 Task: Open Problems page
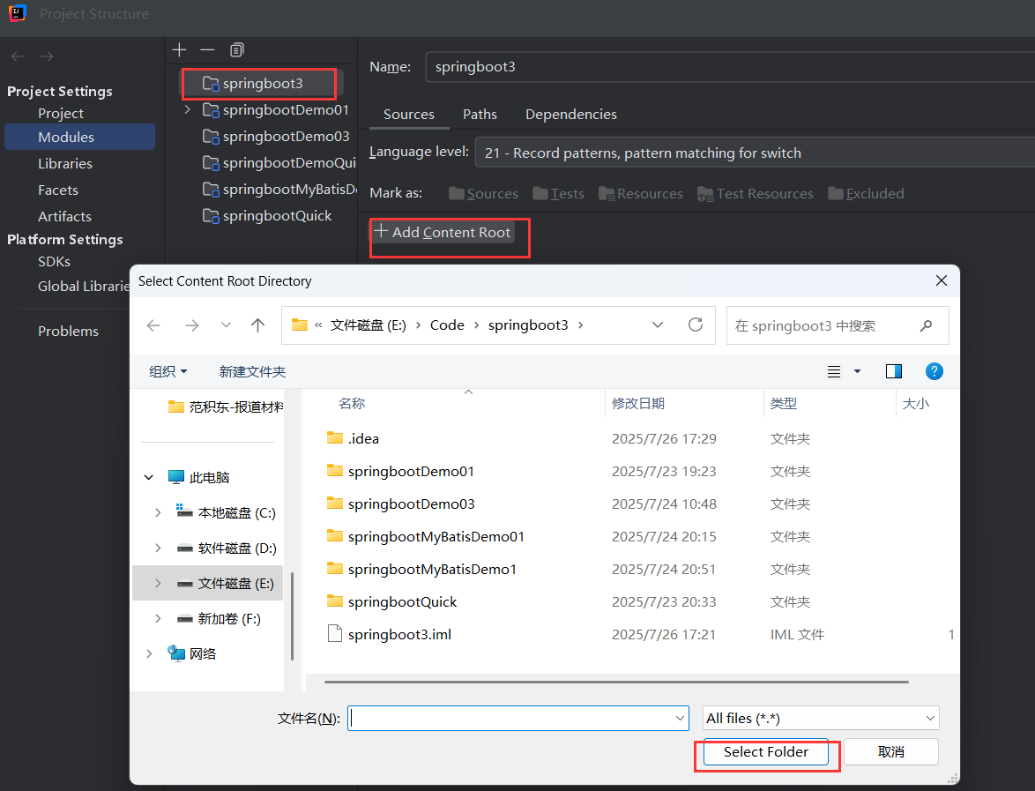point(68,332)
